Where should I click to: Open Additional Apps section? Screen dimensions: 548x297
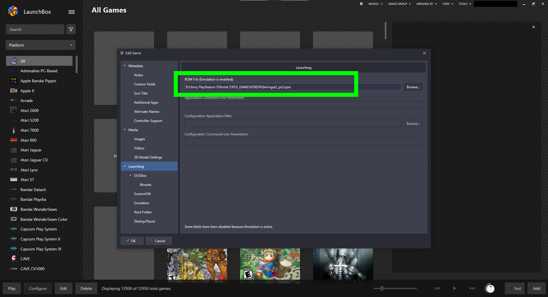click(146, 102)
